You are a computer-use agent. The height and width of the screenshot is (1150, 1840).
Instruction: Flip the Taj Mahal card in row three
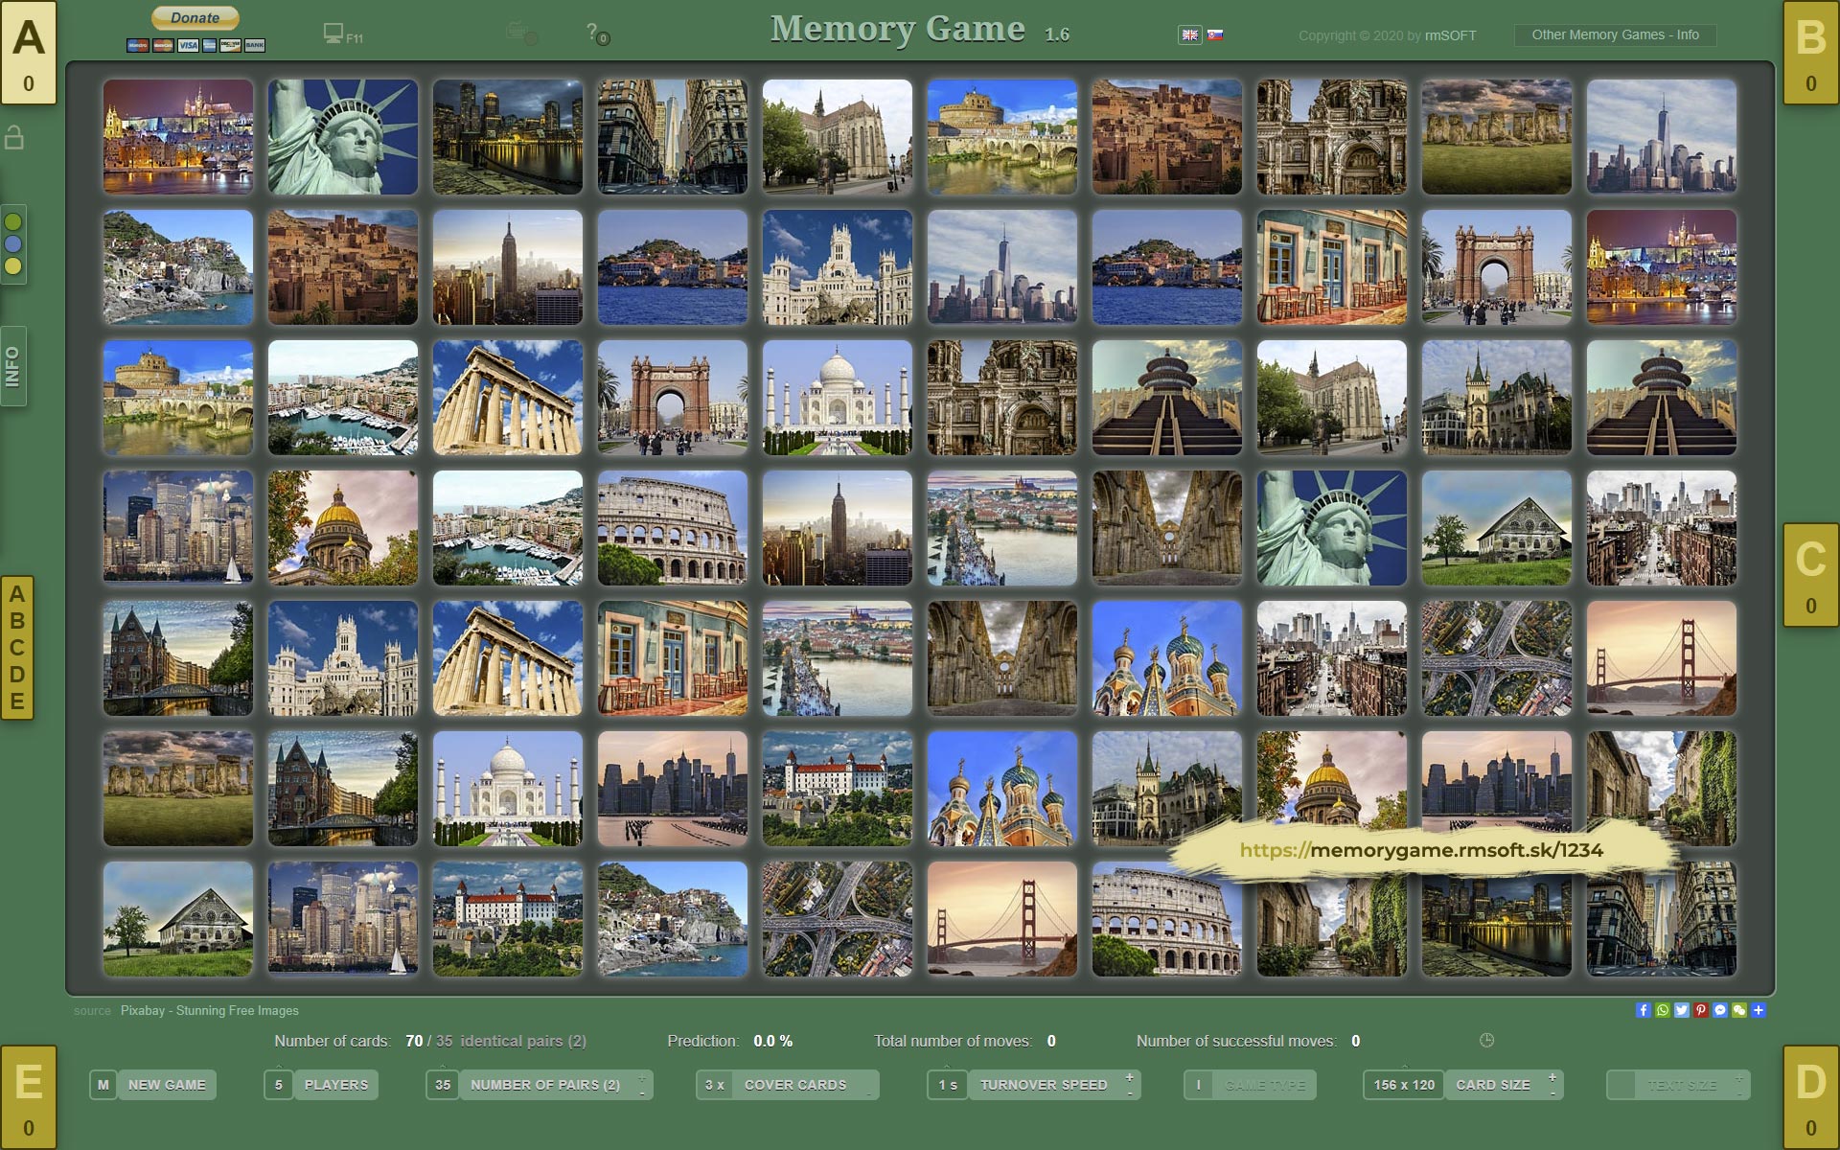[837, 398]
